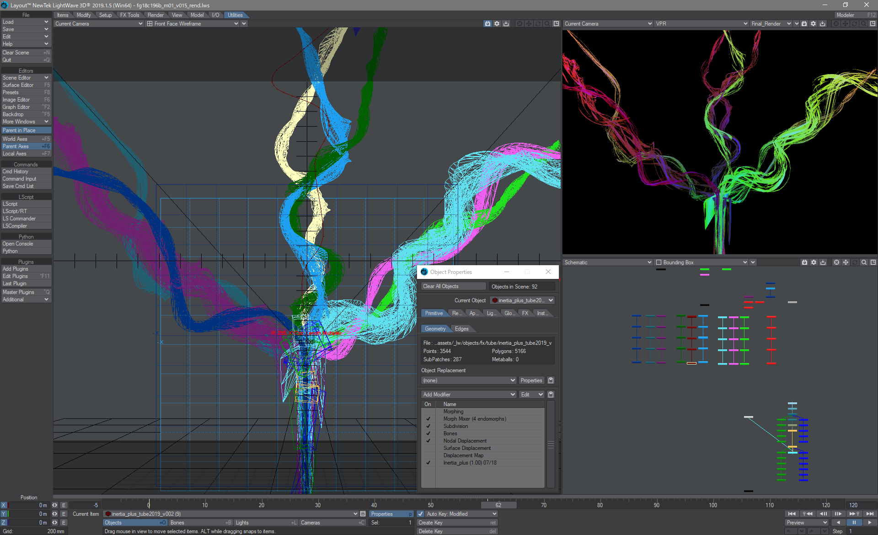Screen dimensions: 878x535
Task: Click the Scene Editor icon
Action: [25, 77]
